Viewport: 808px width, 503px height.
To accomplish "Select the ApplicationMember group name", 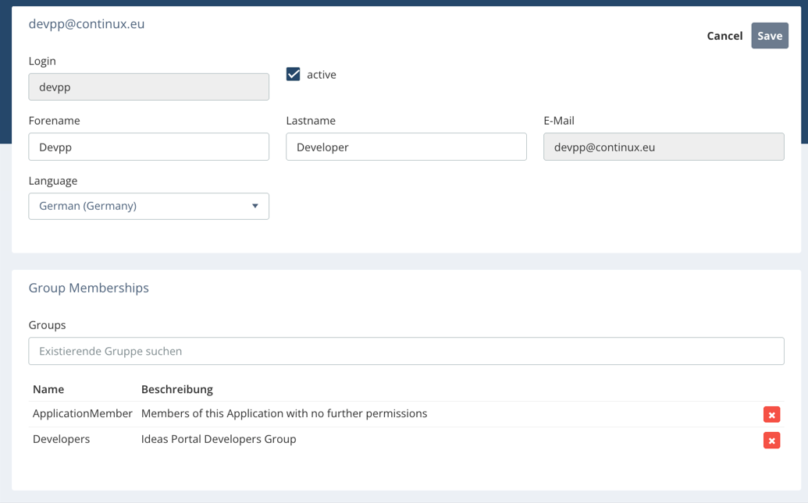I will pyautogui.click(x=82, y=413).
